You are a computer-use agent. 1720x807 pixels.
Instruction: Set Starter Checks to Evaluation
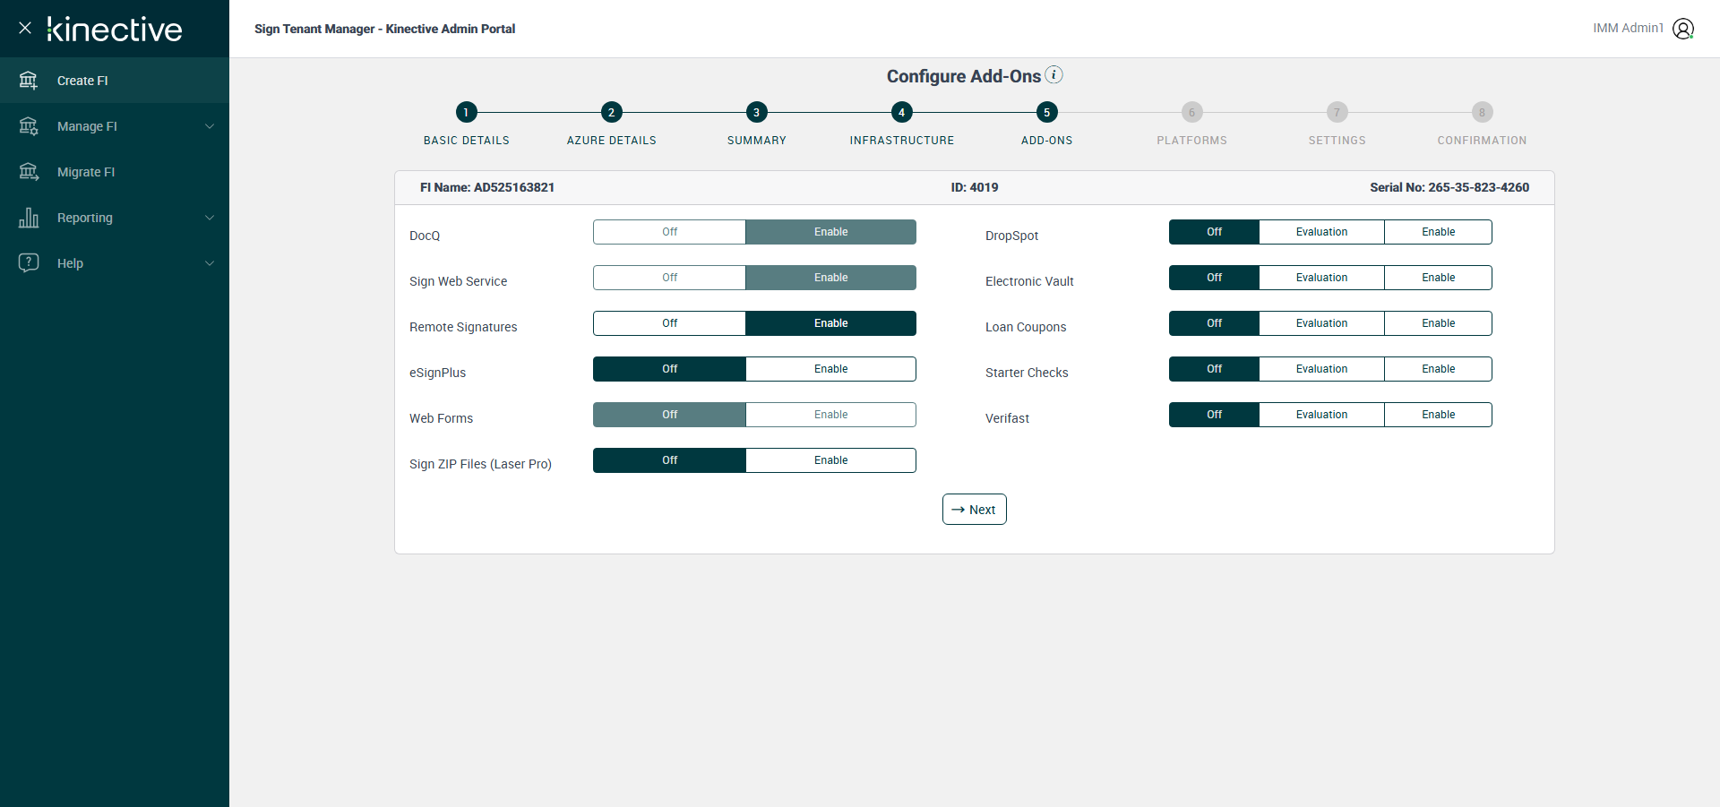click(x=1321, y=369)
